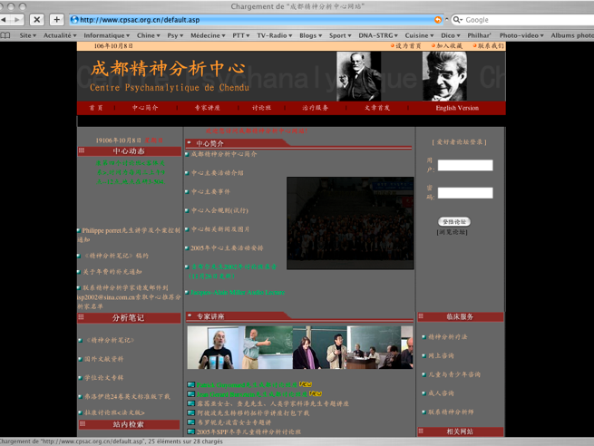This screenshot has width=594, height=446.
Task: Open the Chine bookmarks folder
Action: point(148,35)
